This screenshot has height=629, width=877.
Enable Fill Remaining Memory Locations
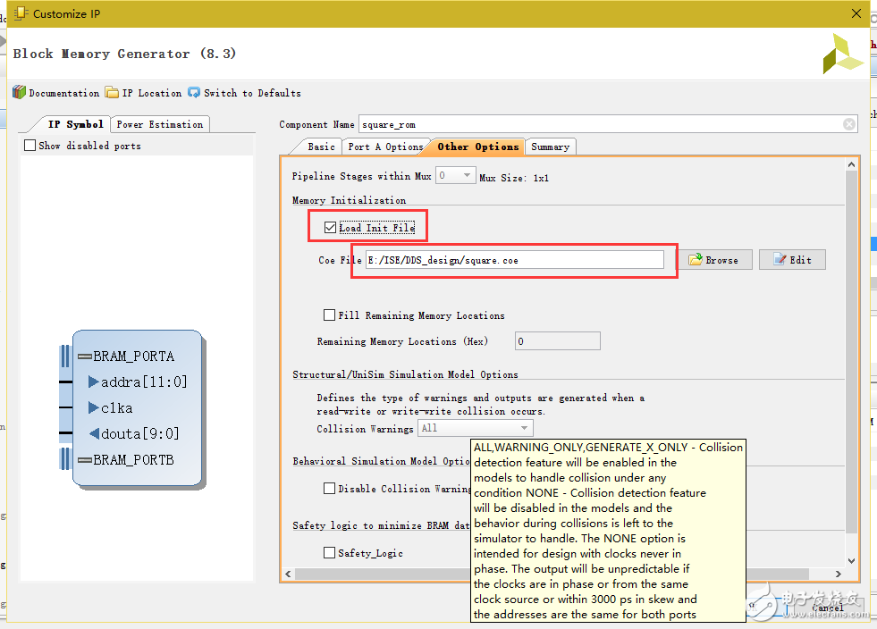coord(330,315)
